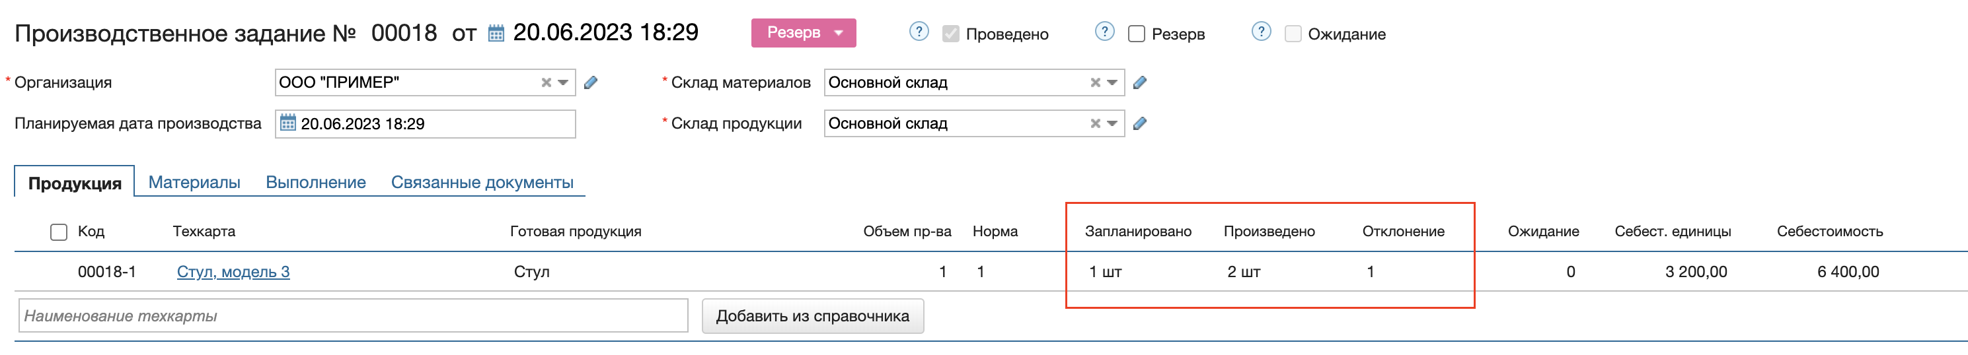Expand the Склад продукции dropdown arrow
Screen dimensions: 1968x355
(1113, 123)
